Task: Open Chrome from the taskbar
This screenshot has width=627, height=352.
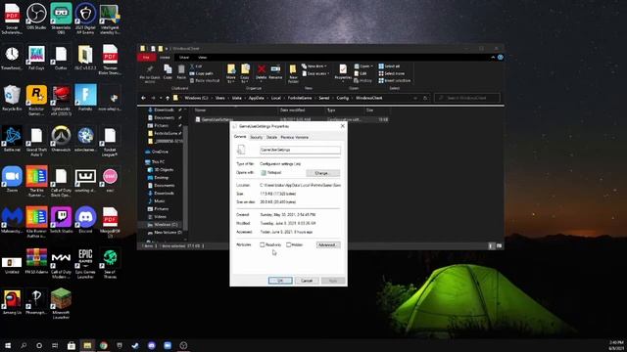Action: (104, 345)
